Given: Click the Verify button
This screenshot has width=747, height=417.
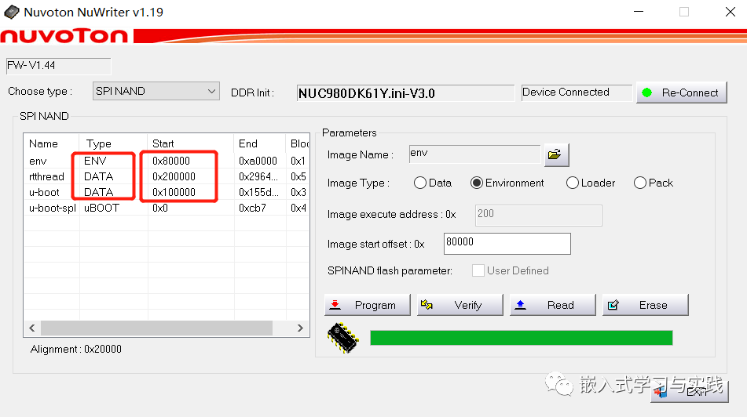Looking at the screenshot, I should point(460,305).
